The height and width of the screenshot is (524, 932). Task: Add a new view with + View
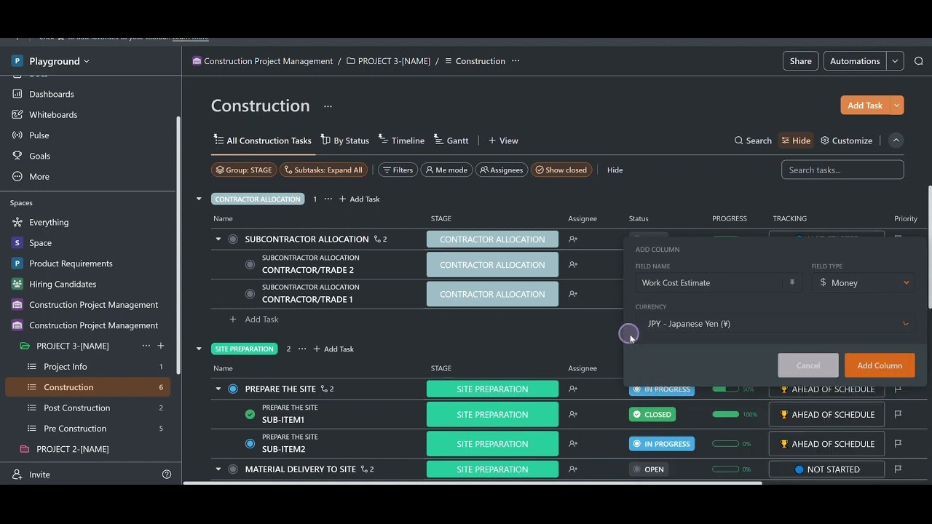(x=503, y=140)
